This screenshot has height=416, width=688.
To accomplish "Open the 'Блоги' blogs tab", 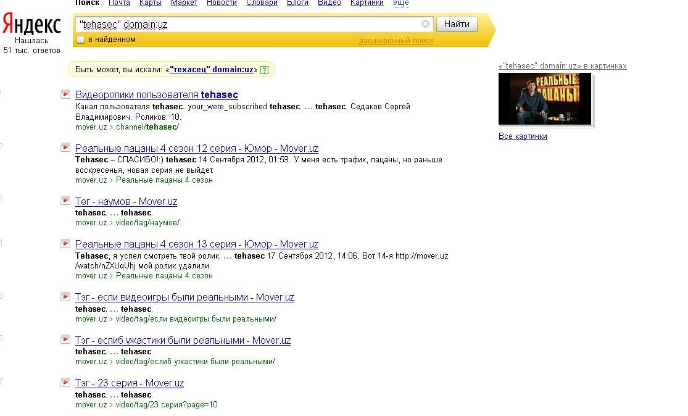I will [x=297, y=3].
